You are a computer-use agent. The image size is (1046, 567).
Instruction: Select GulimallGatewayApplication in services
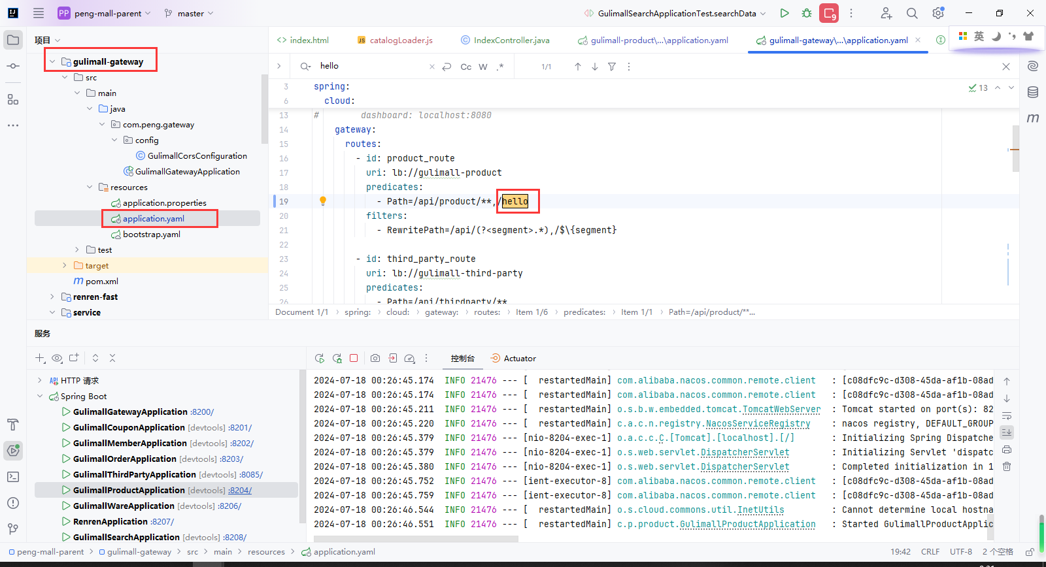pyautogui.click(x=130, y=412)
